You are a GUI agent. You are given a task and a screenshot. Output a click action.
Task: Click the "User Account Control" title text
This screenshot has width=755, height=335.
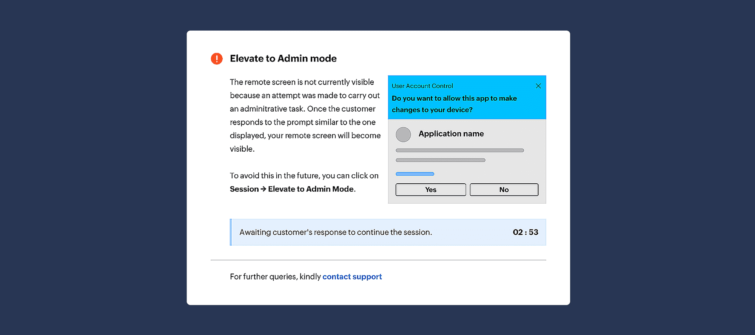tap(422, 86)
